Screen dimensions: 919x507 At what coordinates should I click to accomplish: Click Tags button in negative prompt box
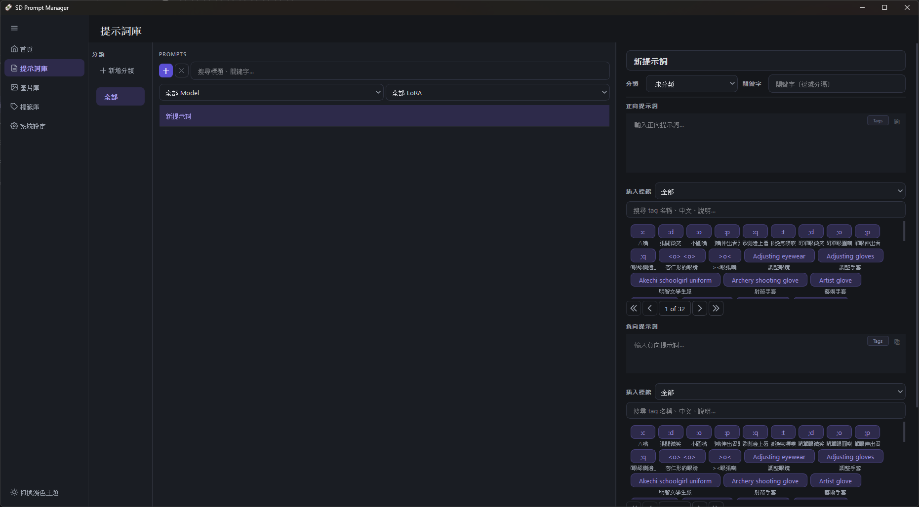(878, 341)
